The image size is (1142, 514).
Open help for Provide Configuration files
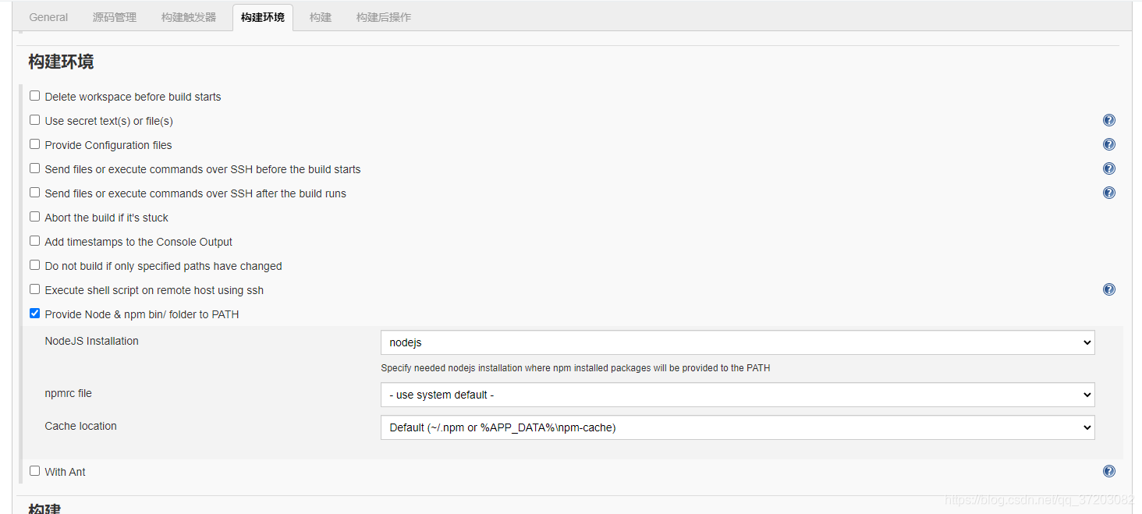coord(1108,144)
